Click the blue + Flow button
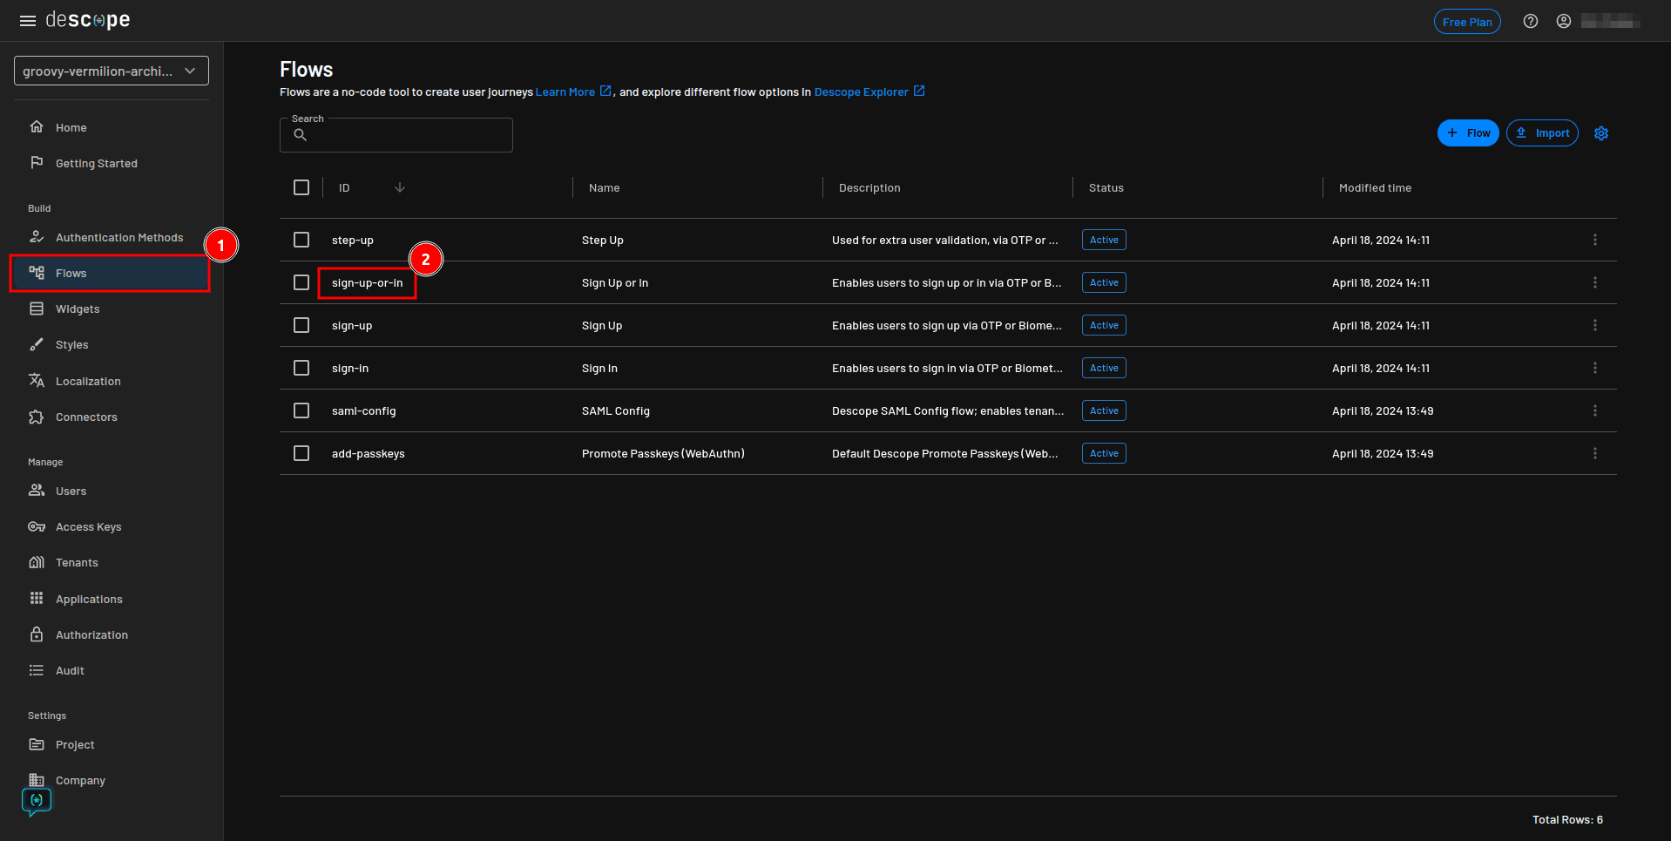 click(x=1467, y=133)
